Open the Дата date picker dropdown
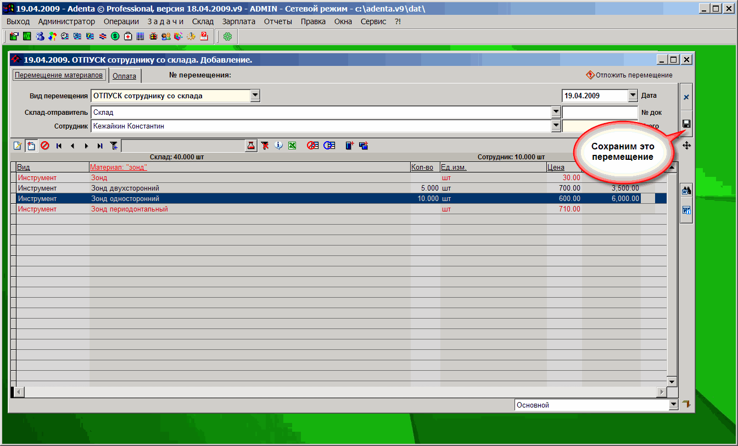 tap(632, 96)
